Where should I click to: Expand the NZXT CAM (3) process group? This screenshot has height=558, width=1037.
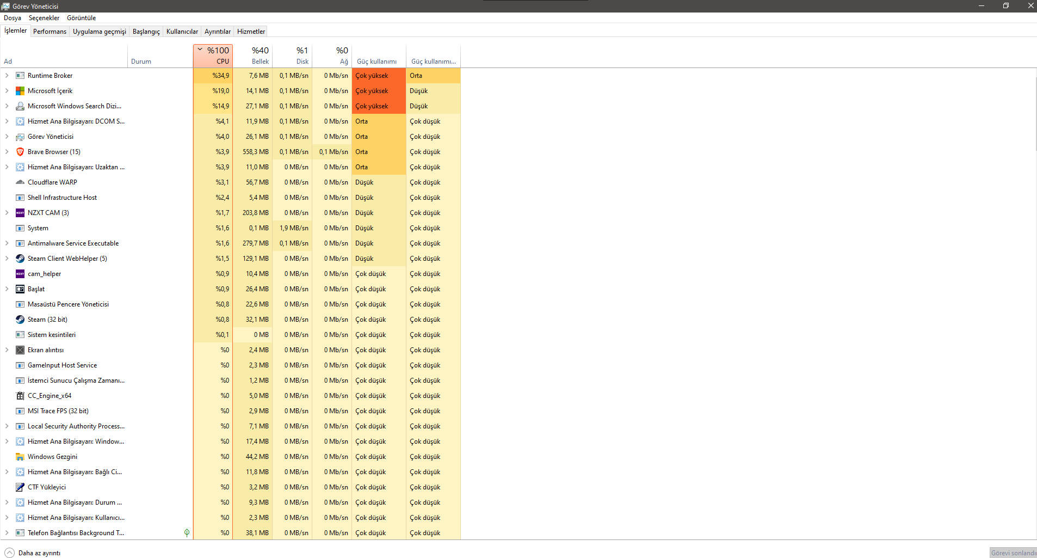7,213
